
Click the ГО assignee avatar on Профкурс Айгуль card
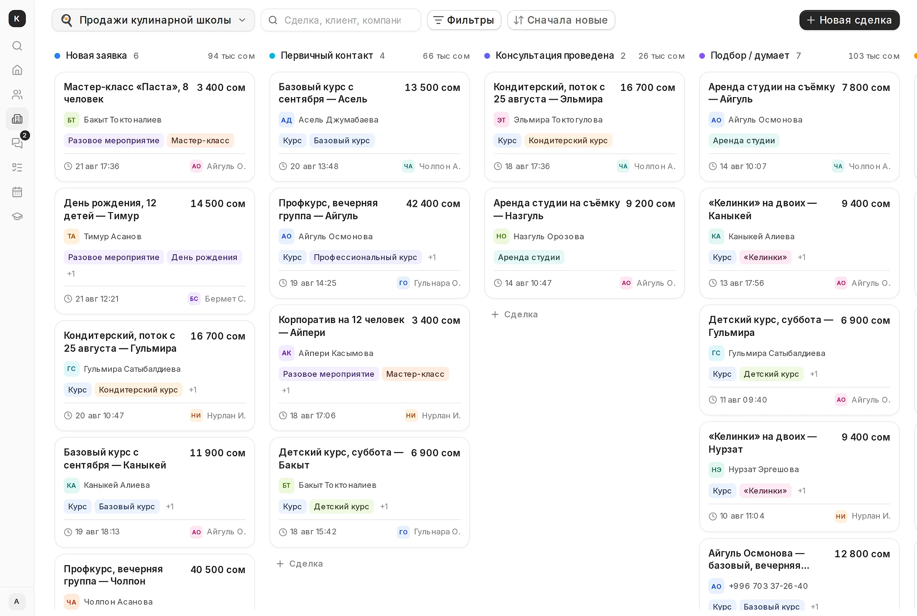403,283
